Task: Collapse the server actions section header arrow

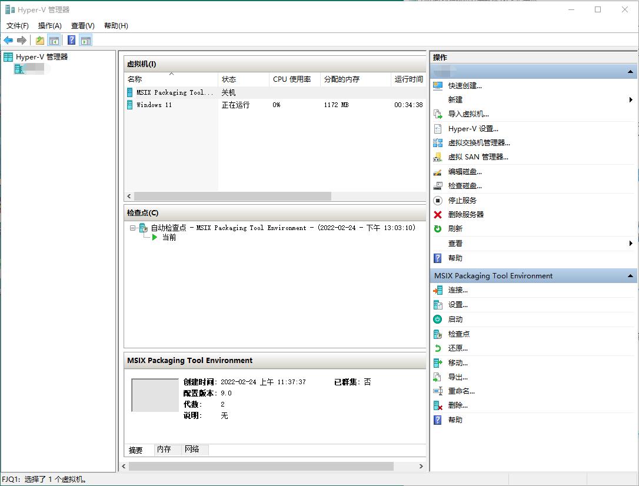Action: (x=630, y=72)
